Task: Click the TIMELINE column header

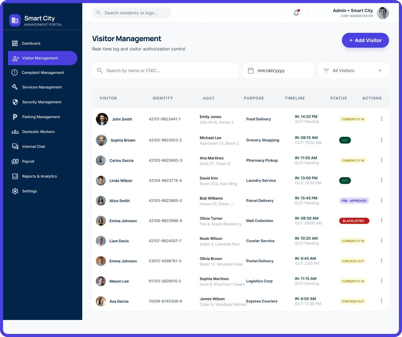Action: [295, 98]
